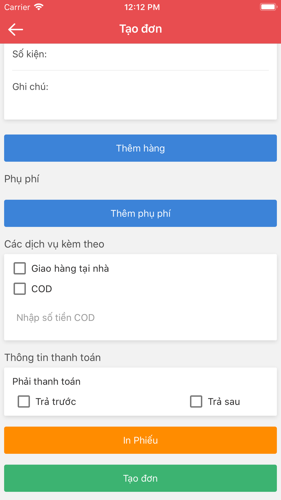Tap the Trả sau label text
Screen dimensions: 281x500
coord(224,402)
